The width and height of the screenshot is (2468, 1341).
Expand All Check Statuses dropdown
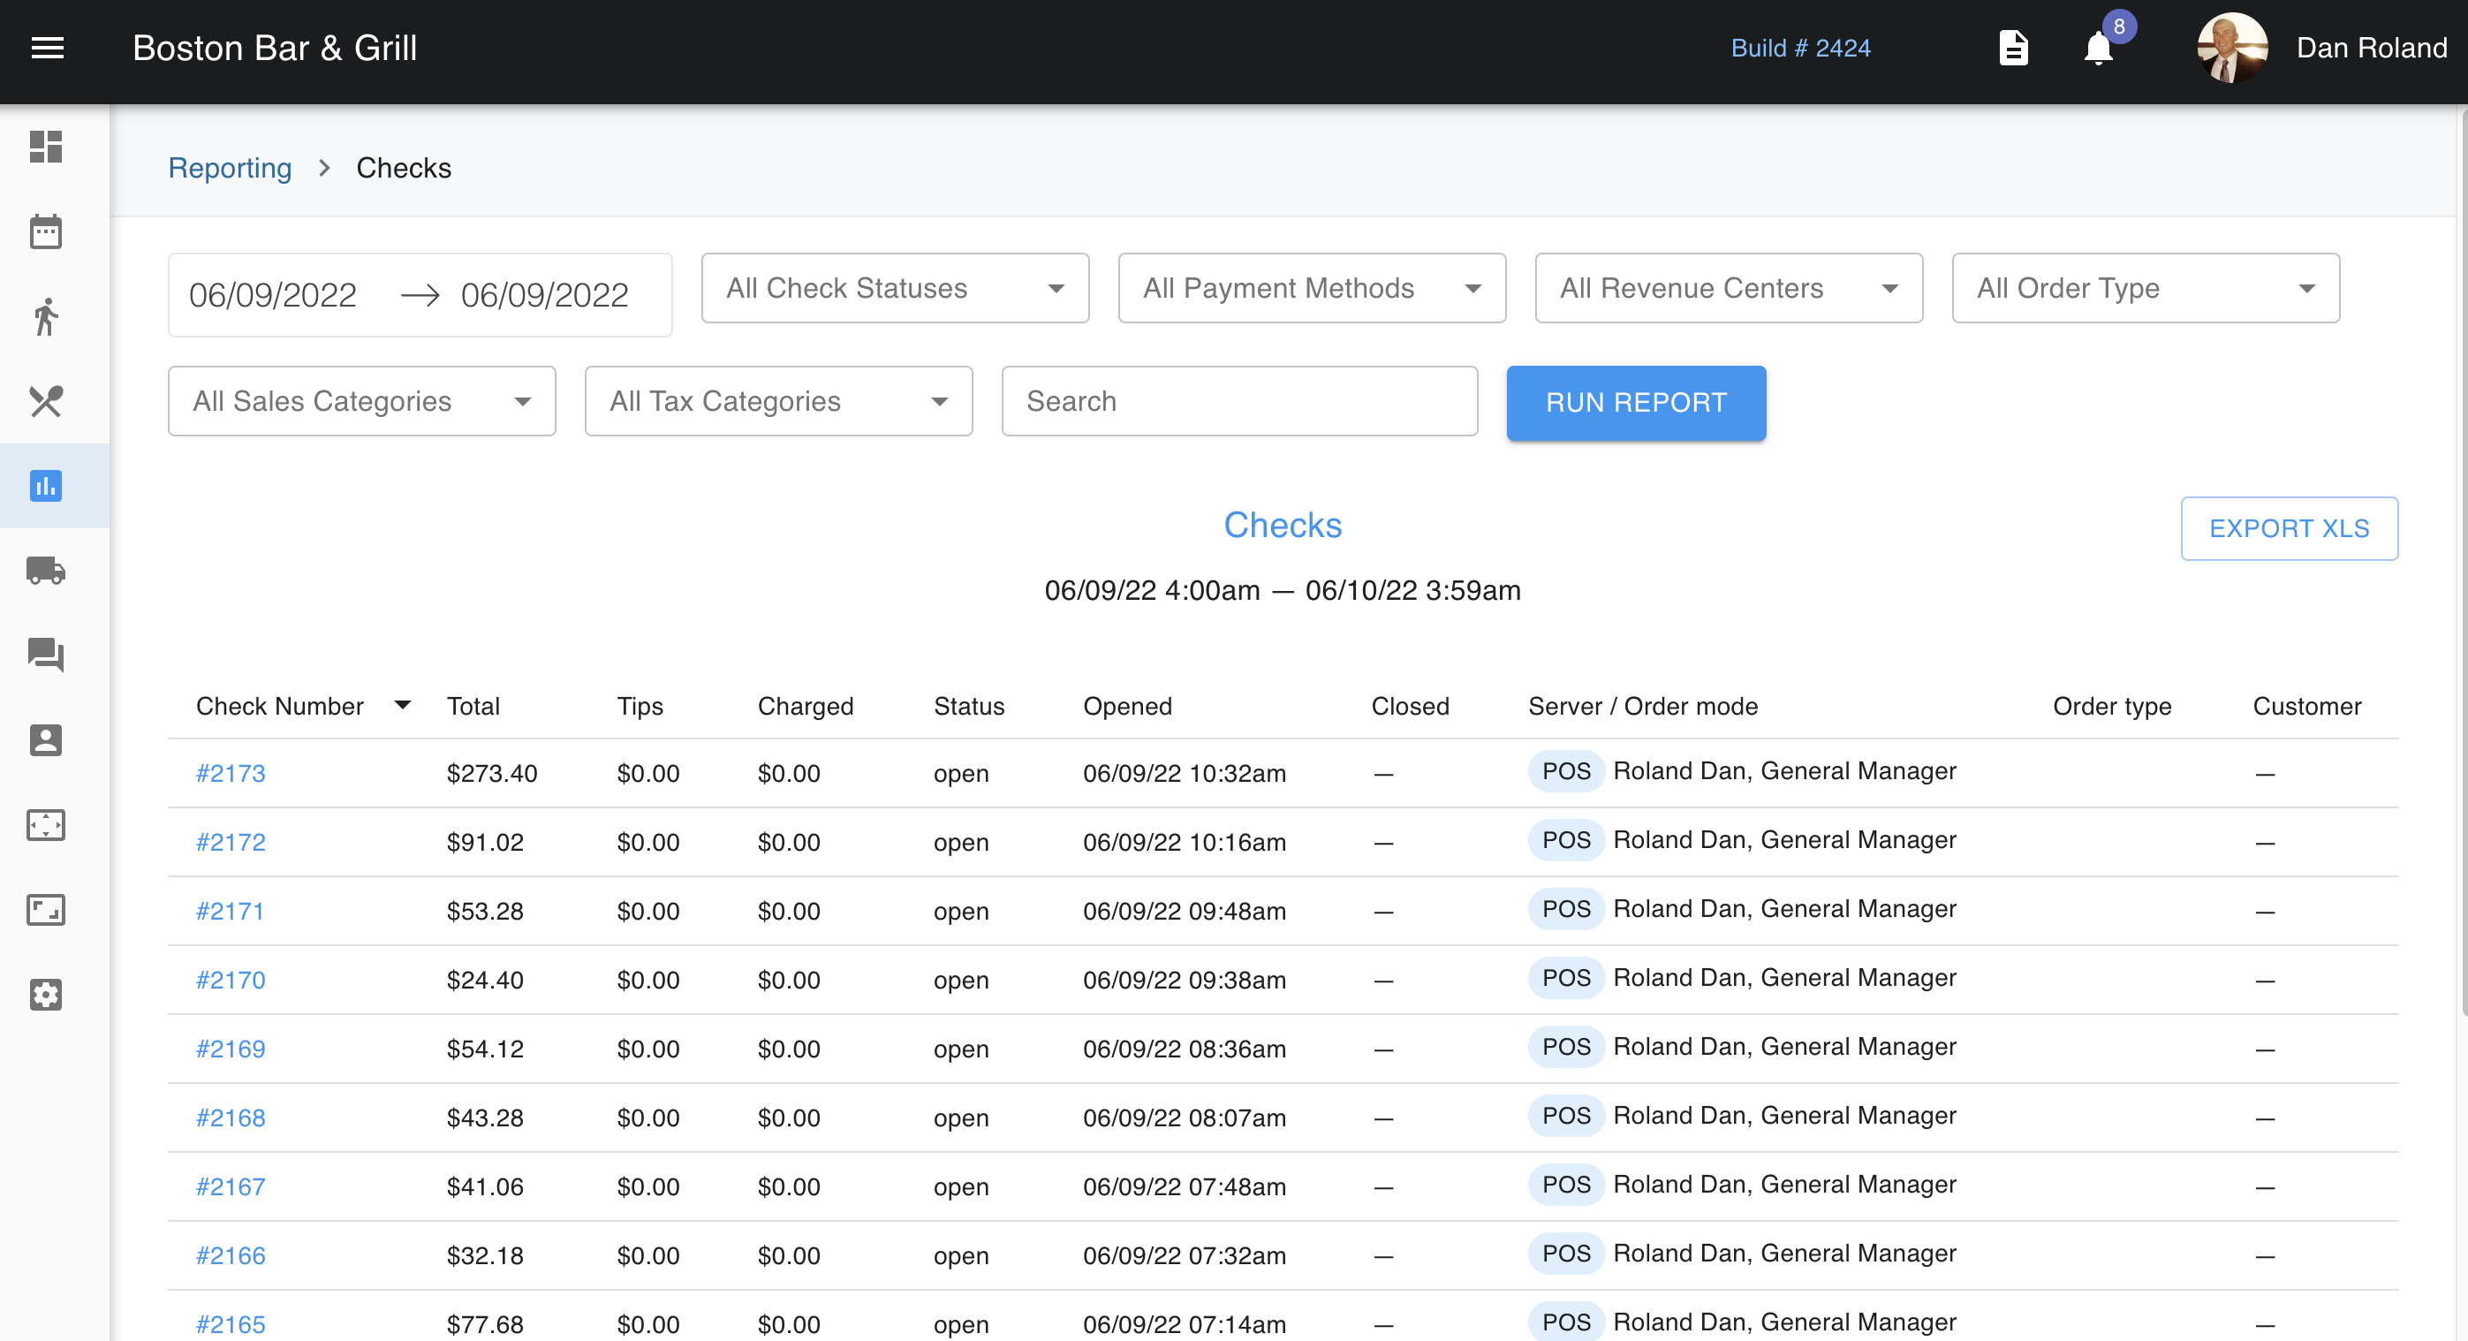pyautogui.click(x=894, y=288)
